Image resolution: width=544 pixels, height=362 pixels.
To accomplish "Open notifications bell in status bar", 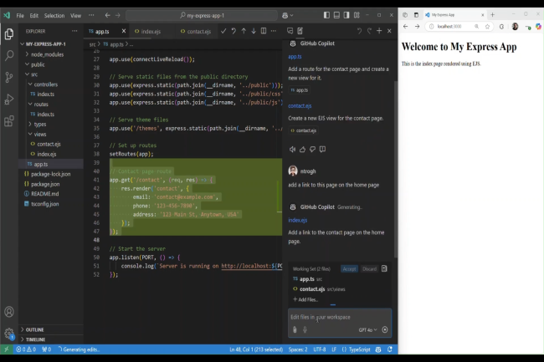I will click(390, 349).
